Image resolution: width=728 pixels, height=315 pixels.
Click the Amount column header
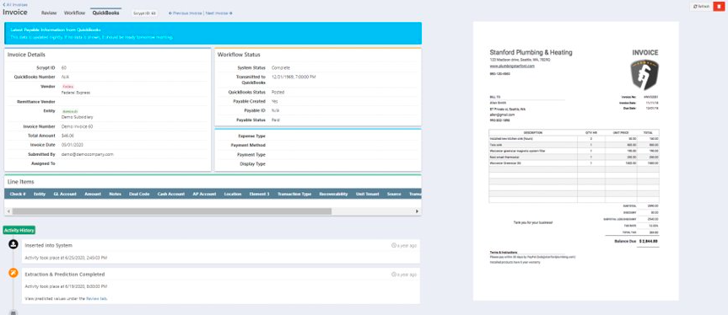[x=93, y=194]
